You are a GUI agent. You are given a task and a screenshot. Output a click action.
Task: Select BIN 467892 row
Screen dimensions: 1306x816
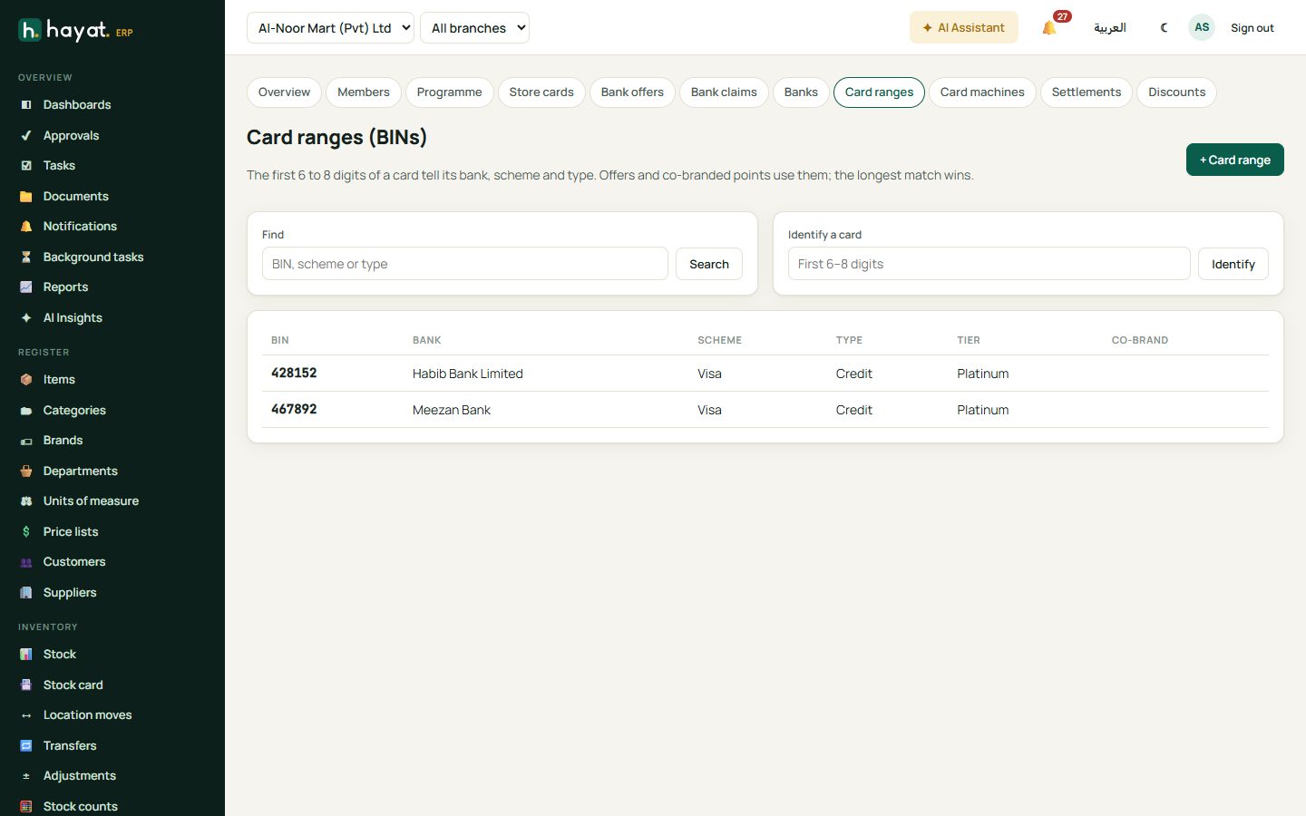click(765, 410)
